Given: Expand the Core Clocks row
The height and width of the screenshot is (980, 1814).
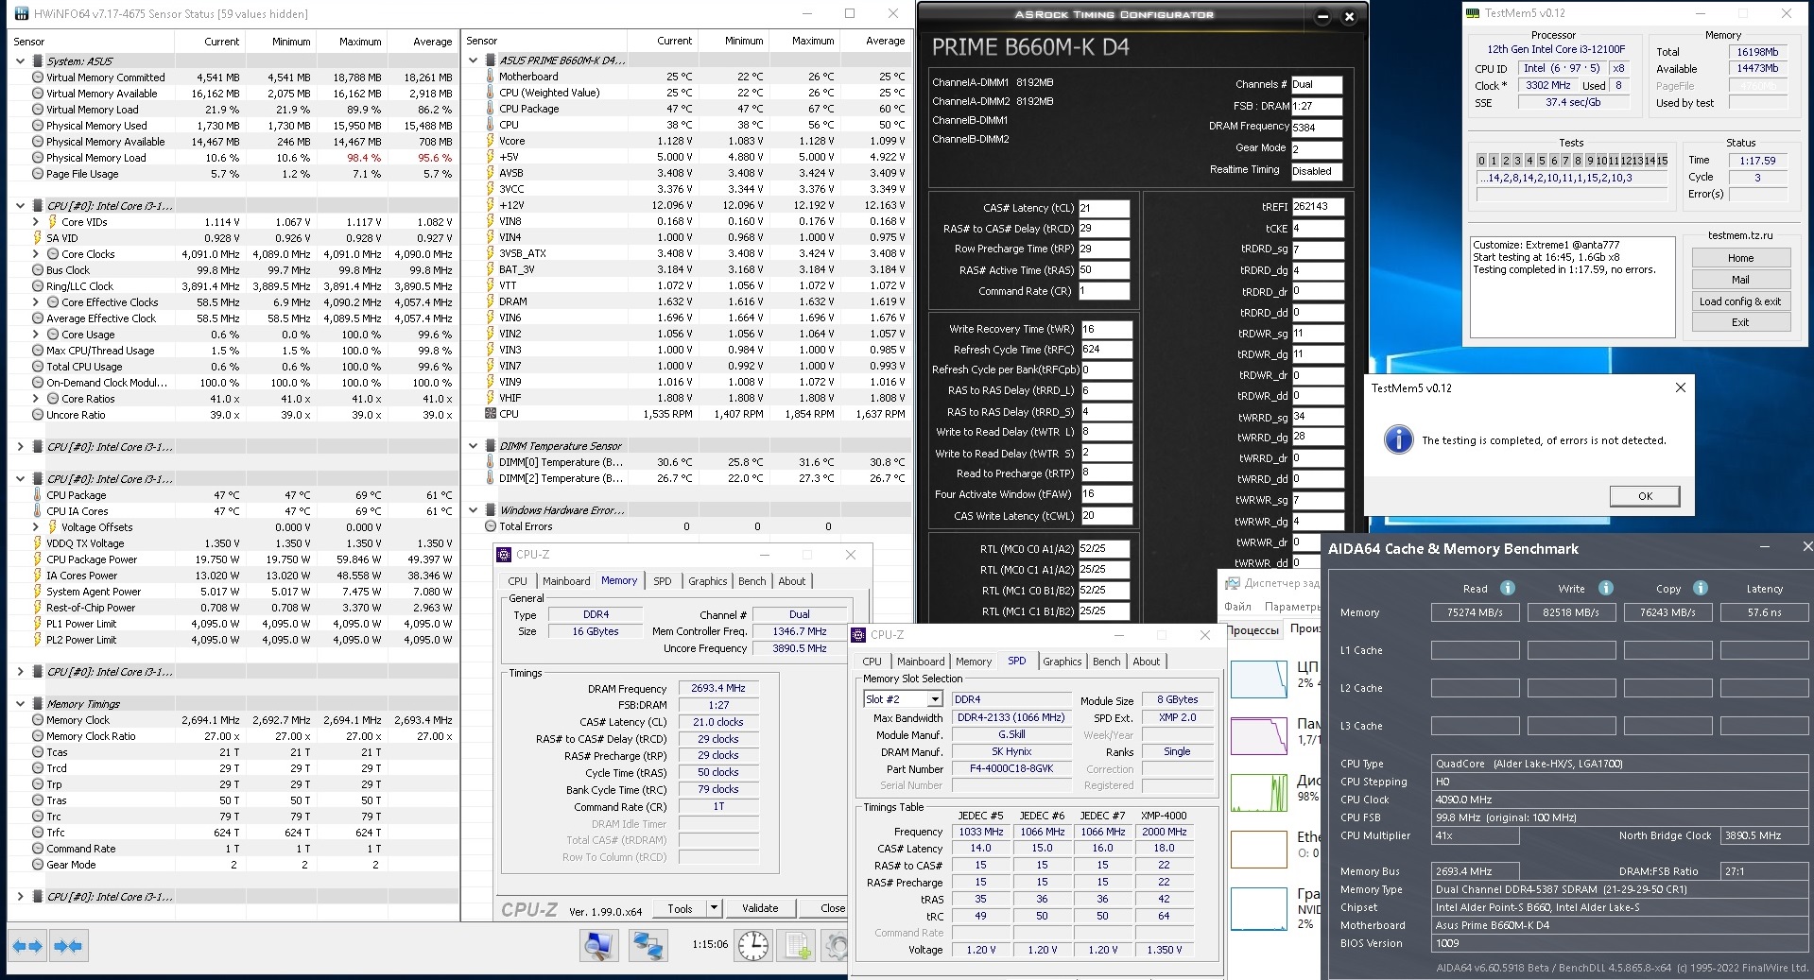Looking at the screenshot, I should click(x=36, y=254).
